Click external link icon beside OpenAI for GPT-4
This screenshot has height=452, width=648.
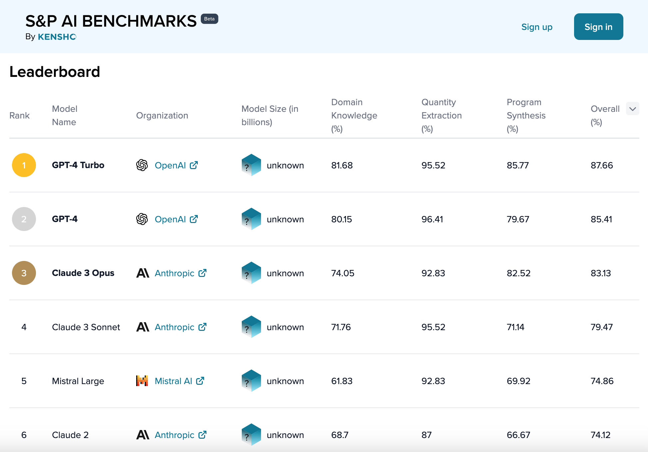point(194,219)
